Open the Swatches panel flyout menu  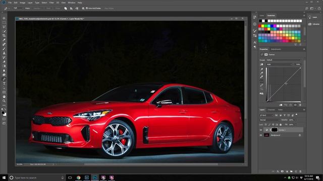[x=304, y=16]
